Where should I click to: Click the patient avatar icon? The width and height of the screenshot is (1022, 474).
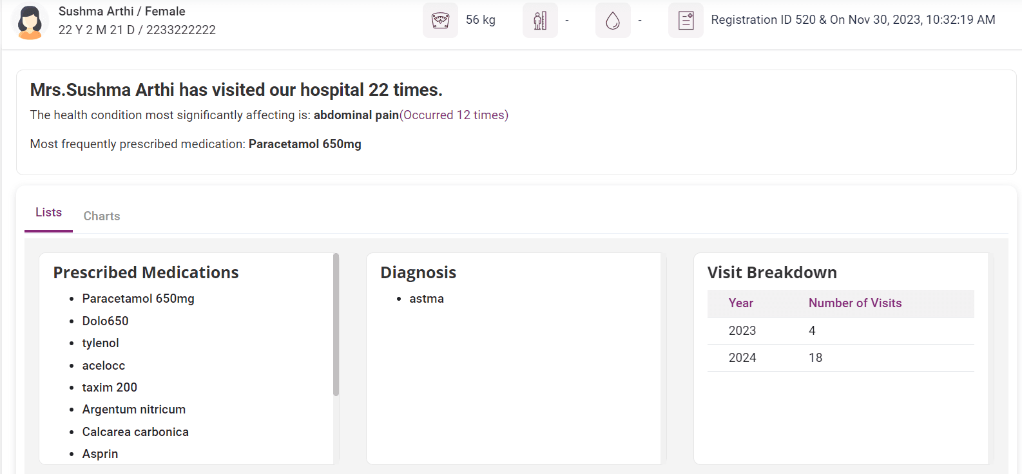coord(30,22)
